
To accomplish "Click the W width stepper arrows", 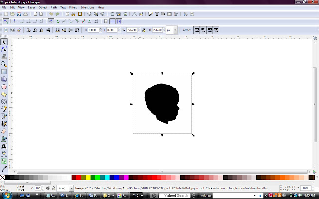I will (139, 30).
